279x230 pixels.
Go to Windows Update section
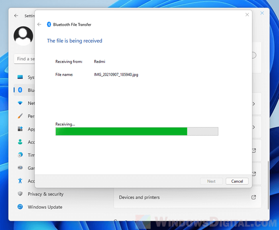pos(45,207)
